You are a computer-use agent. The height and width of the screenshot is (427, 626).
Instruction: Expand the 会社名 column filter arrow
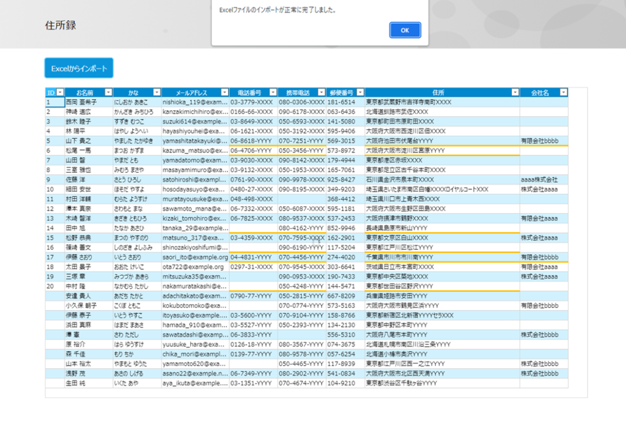563,92
